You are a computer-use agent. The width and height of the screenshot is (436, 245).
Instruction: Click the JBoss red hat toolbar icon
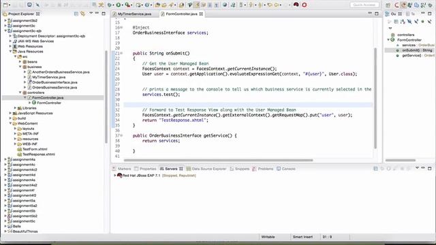point(296,5)
